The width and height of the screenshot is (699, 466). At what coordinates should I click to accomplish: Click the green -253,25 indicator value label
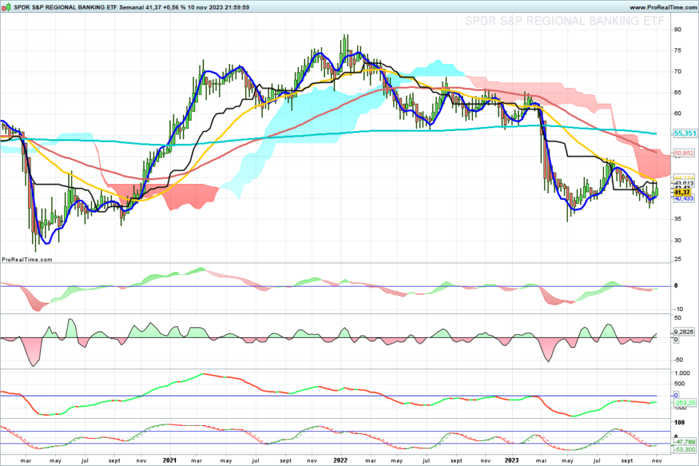[684, 403]
